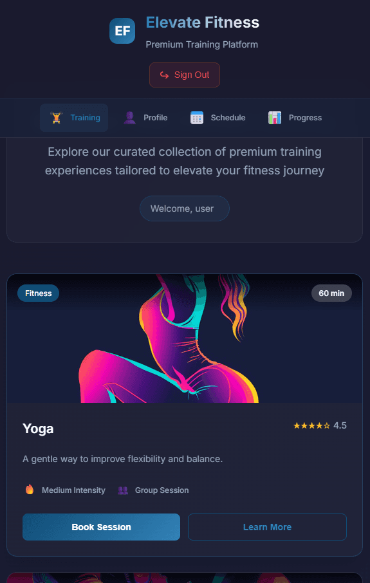Viewport: 370px width, 583px height.
Task: Click the Progress bar chart icon
Action: point(275,118)
